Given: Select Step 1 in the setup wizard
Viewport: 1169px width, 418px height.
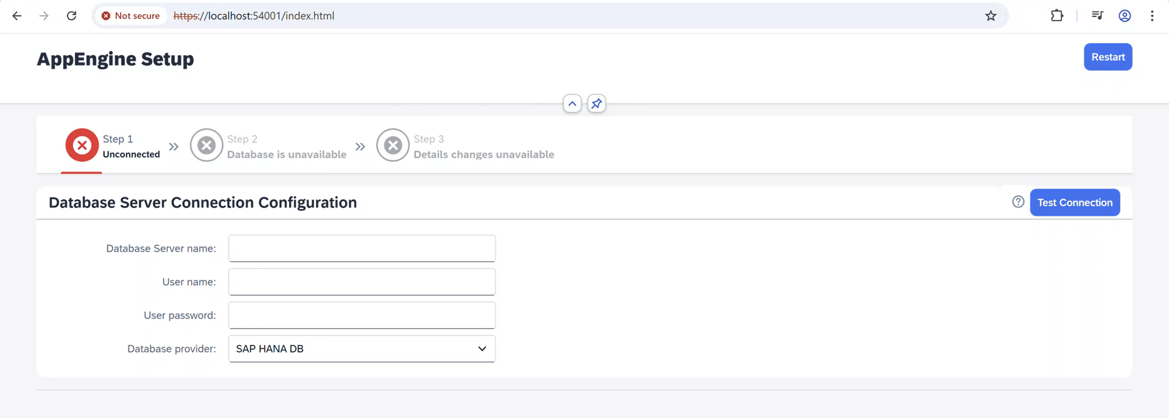Looking at the screenshot, I should click(x=130, y=146).
